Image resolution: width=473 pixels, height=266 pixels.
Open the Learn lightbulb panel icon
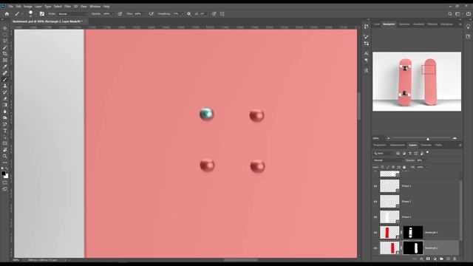[468, 27]
